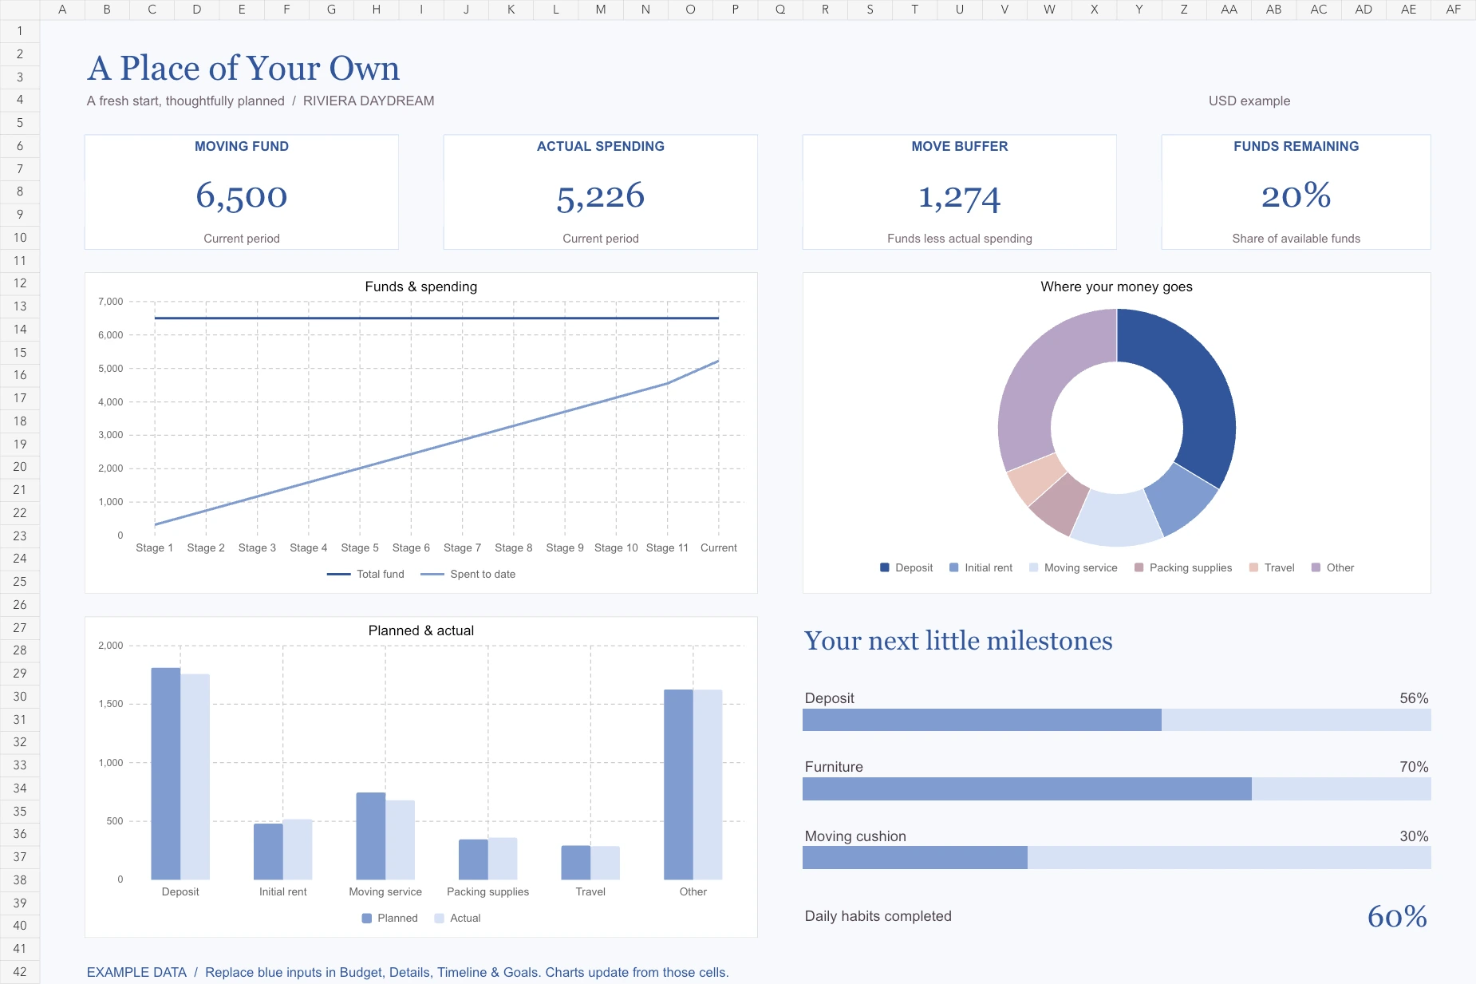This screenshot has width=1476, height=984.
Task: Click the Other category planned bar
Action: click(x=678, y=784)
